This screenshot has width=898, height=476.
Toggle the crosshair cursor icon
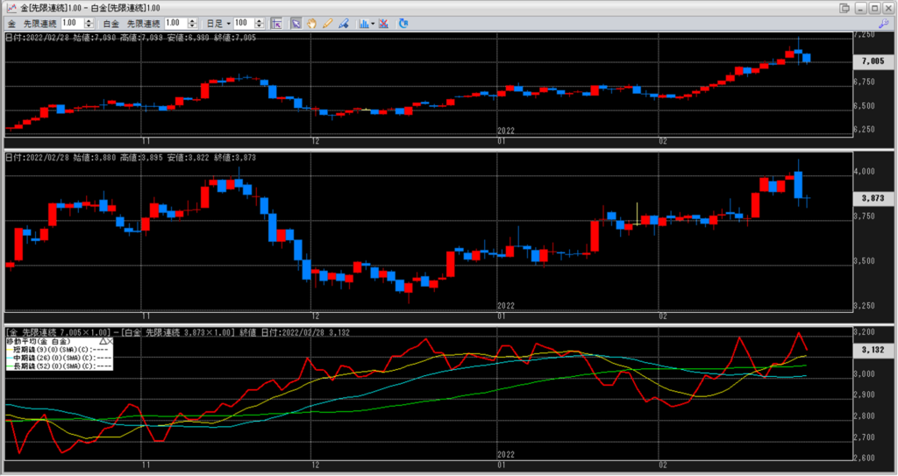click(275, 23)
